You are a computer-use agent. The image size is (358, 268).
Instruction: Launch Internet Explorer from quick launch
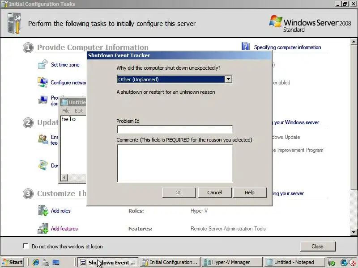36,262
